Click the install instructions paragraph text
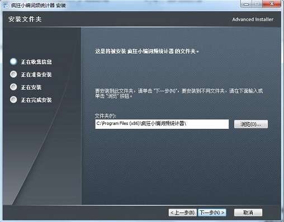The height and width of the screenshot is (222, 284). click(x=179, y=93)
